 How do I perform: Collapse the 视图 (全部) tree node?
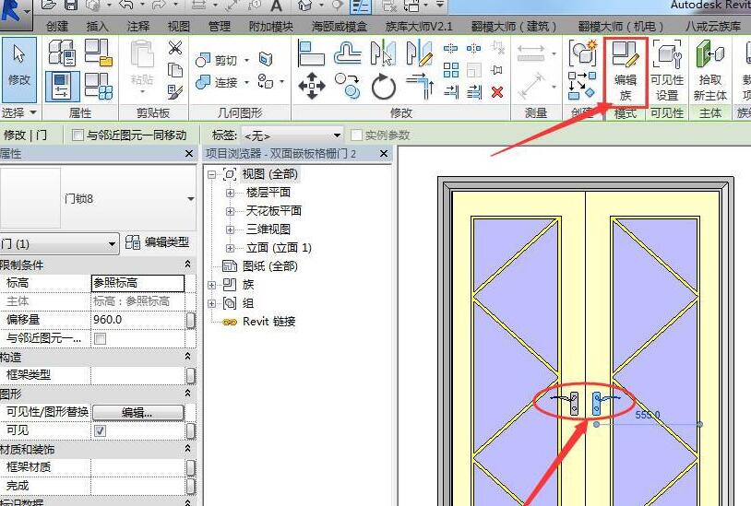pyautogui.click(x=211, y=174)
